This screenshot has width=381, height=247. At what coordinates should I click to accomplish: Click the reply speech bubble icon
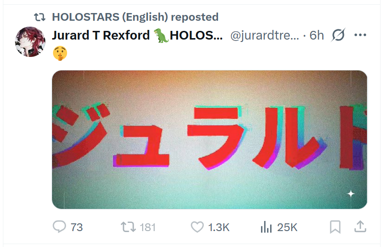pyautogui.click(x=59, y=227)
